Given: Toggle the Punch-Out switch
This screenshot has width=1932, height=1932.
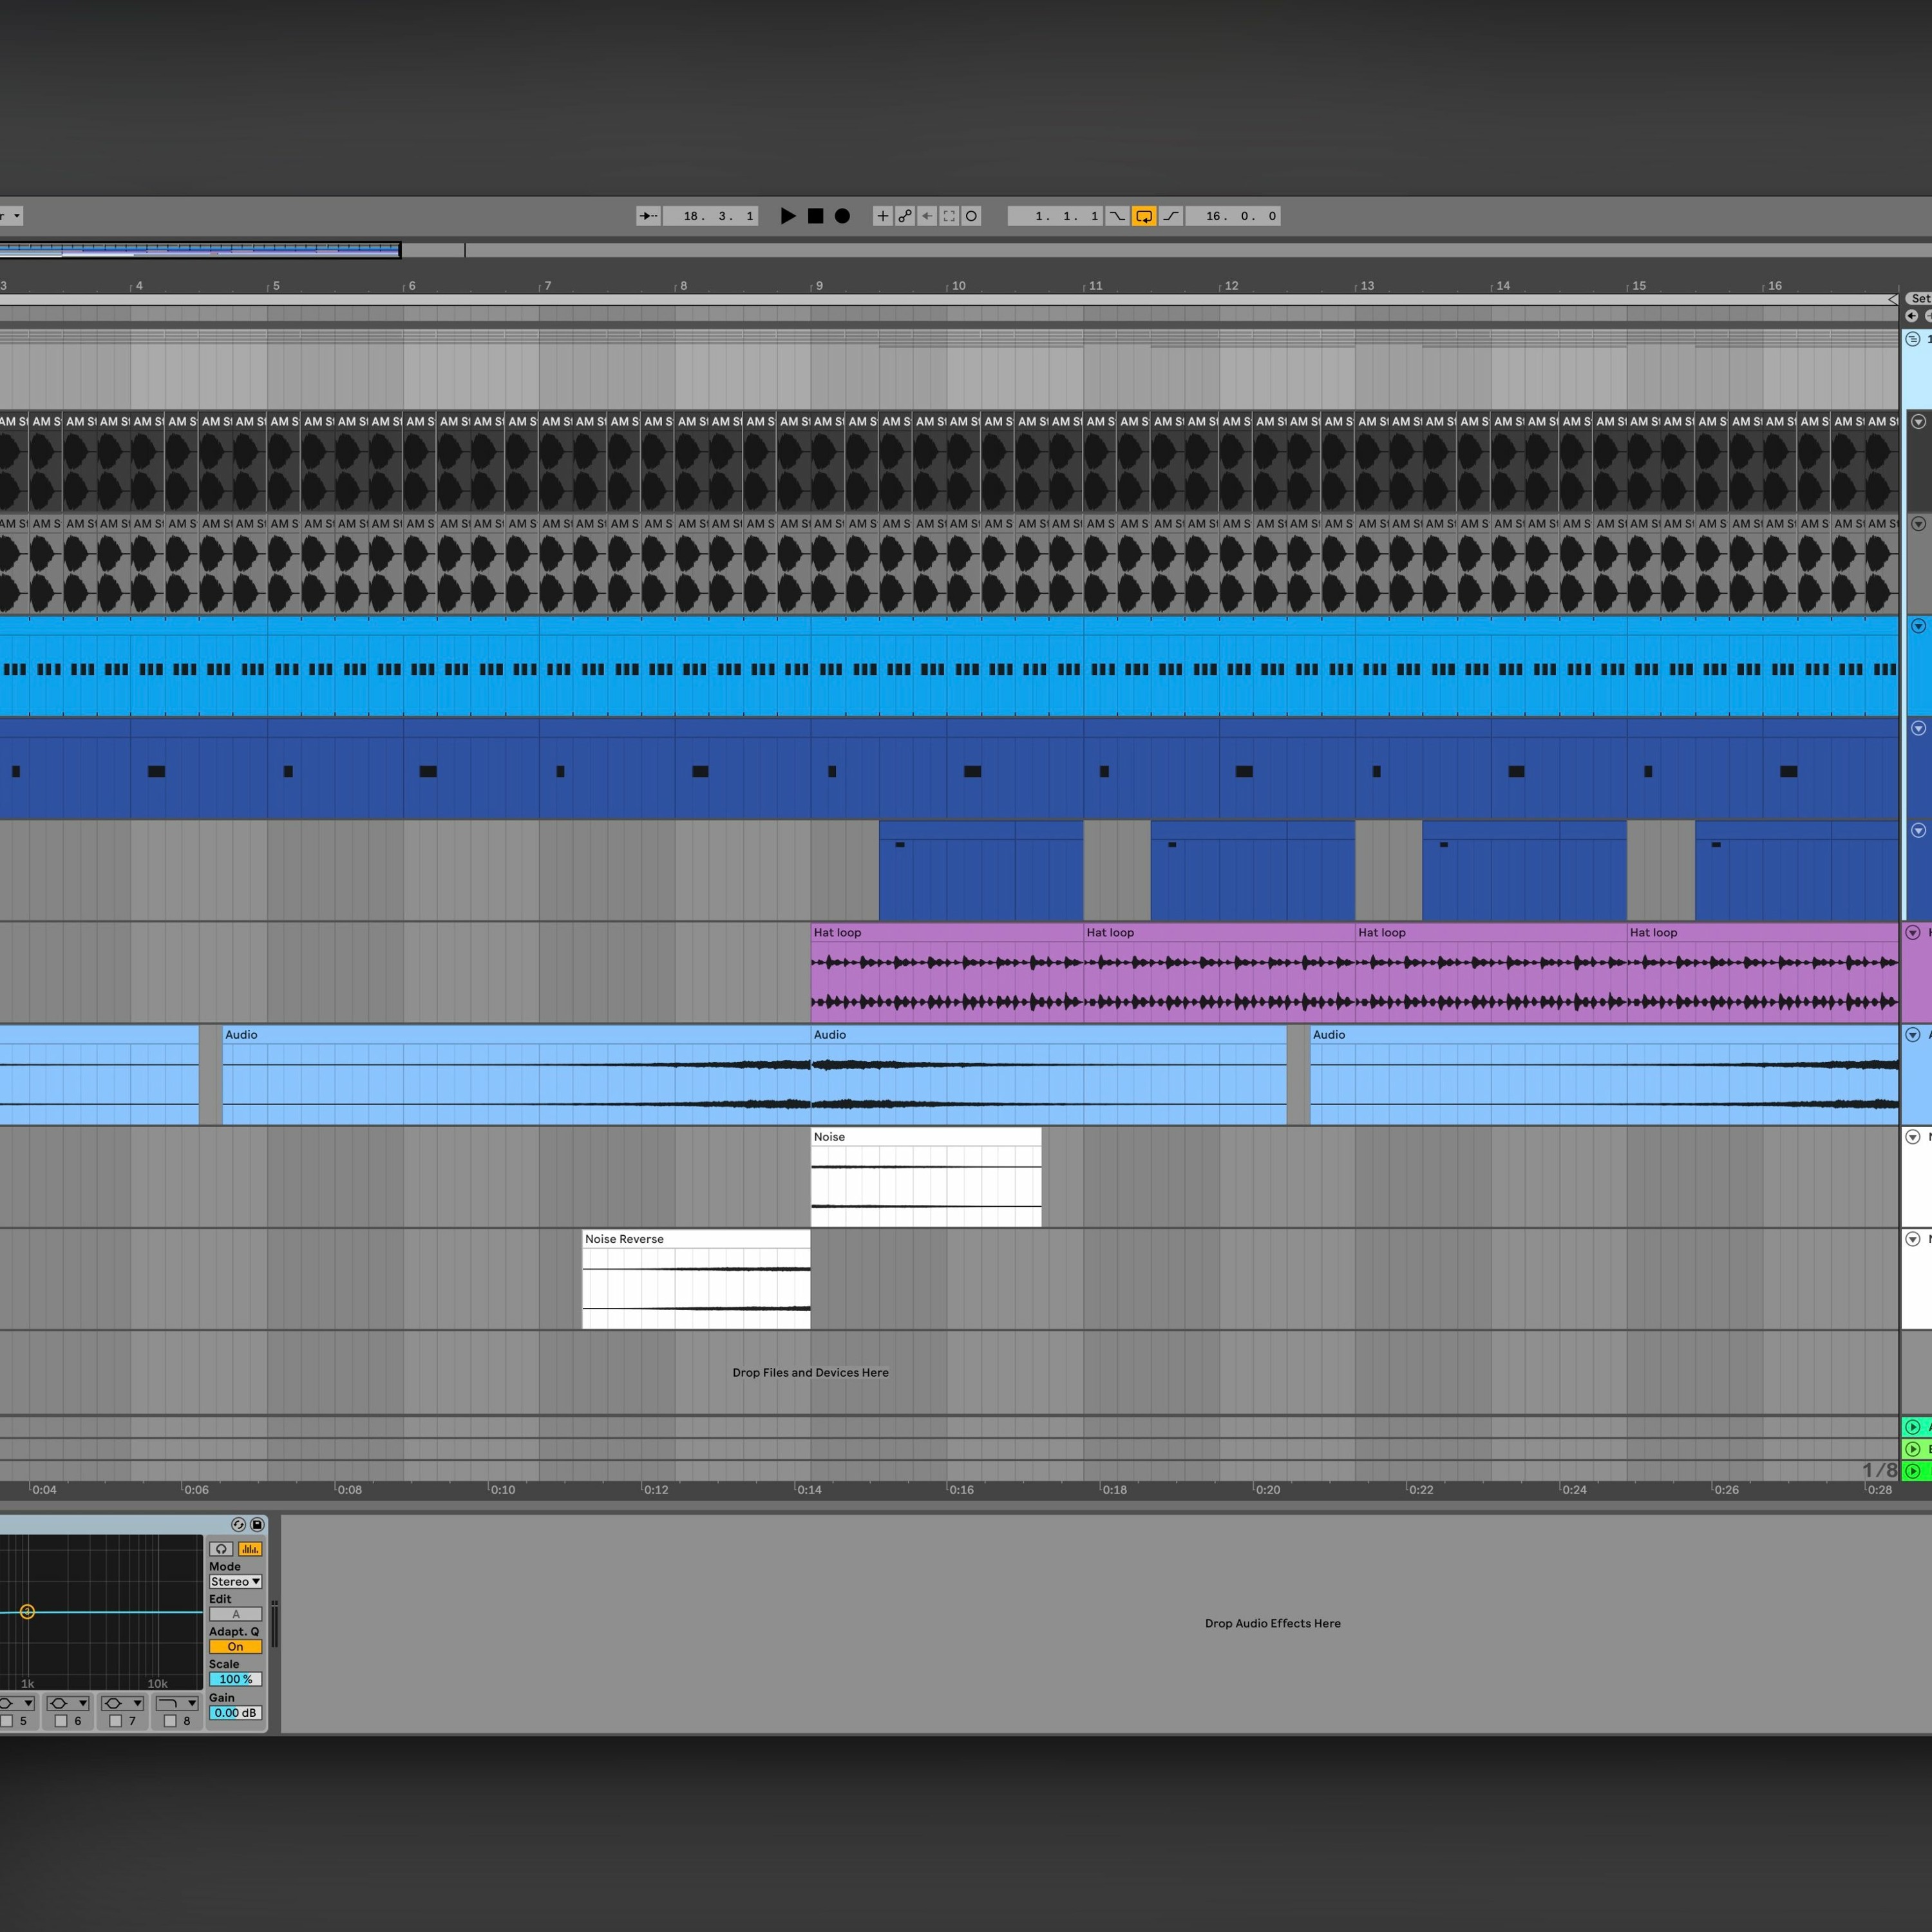Looking at the screenshot, I should coord(1171,216).
